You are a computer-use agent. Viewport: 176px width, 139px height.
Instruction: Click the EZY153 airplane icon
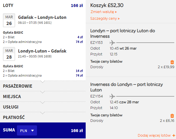(112, 43)
